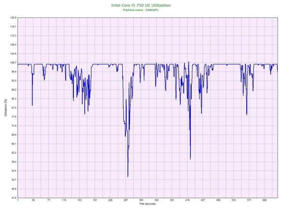Image resolution: width=282 pixels, height=211 pixels.
Task: Click the y-axis value 54.5
Action: pos(14,171)
